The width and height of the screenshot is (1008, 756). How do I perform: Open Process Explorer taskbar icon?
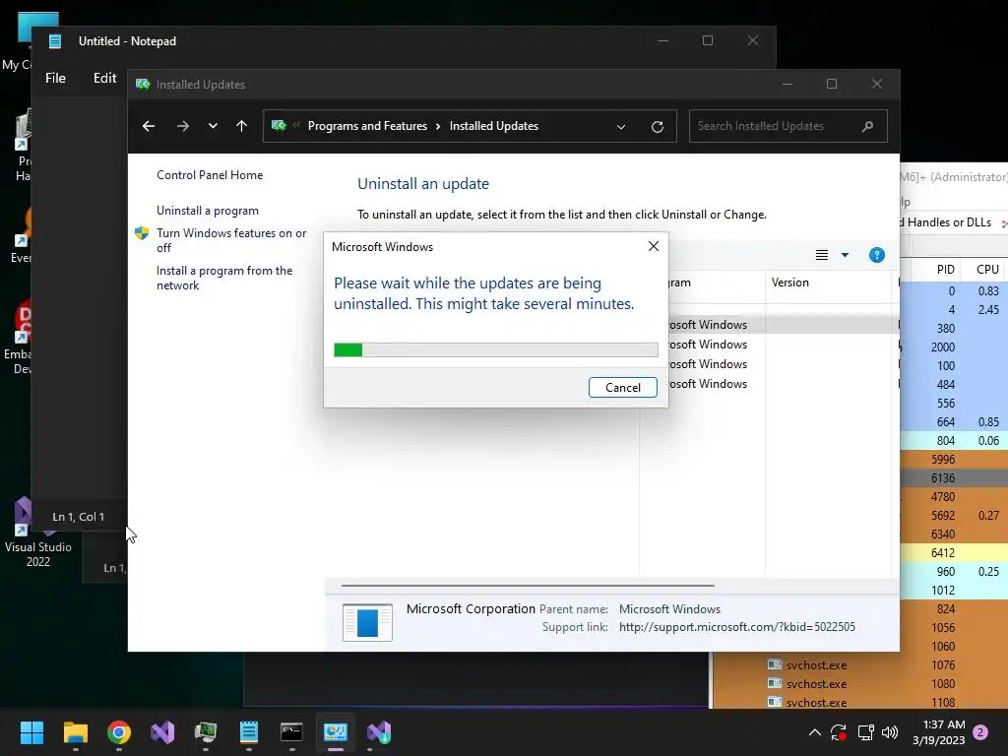[206, 732]
